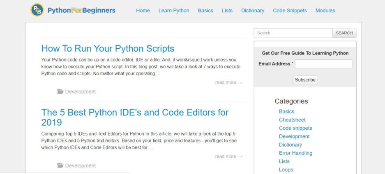
Task: Click the Search text field
Action: [x=293, y=33]
